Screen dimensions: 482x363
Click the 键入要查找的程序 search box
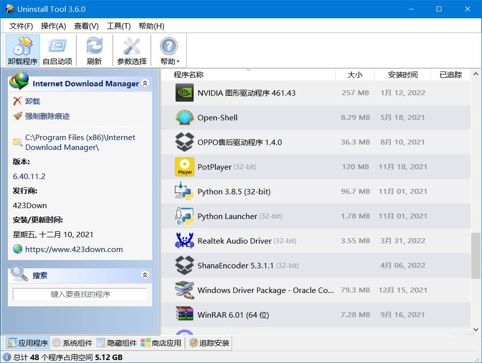click(79, 294)
